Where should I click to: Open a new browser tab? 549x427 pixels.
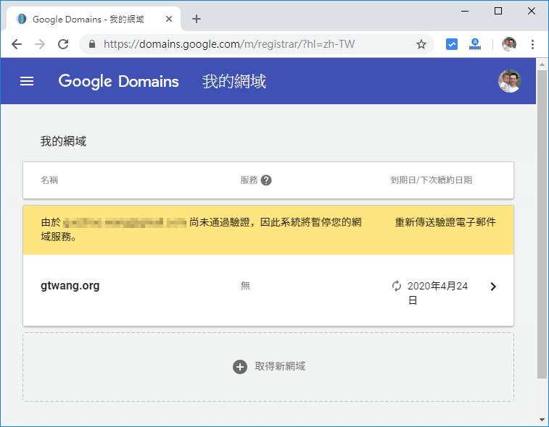(197, 19)
